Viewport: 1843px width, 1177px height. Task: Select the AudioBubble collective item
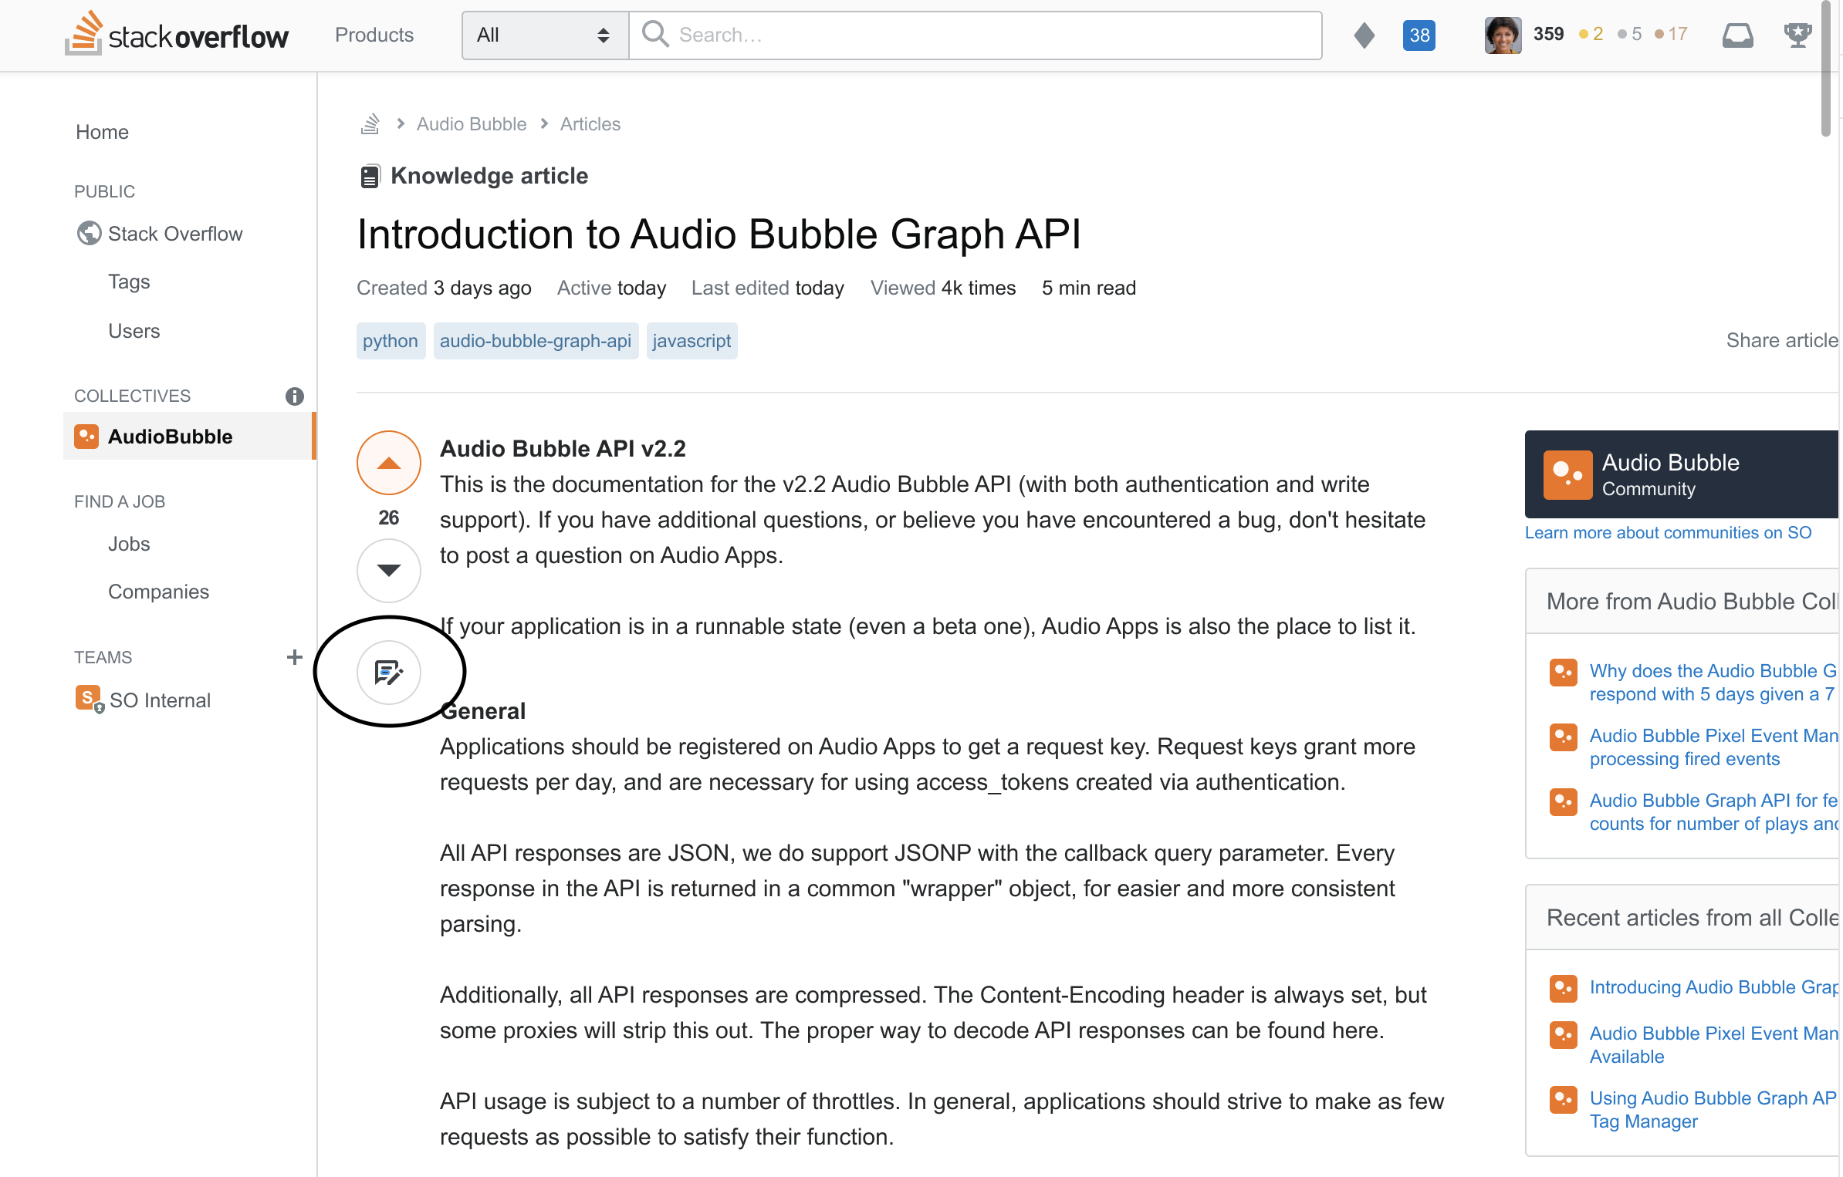coord(189,437)
